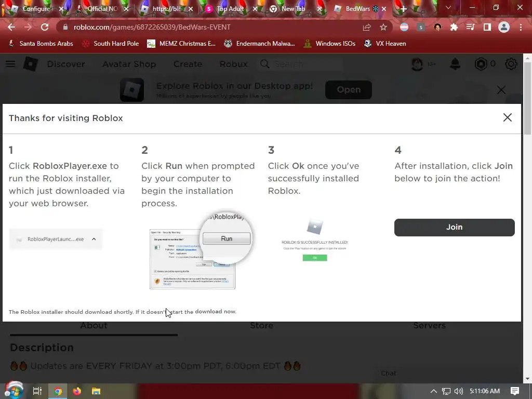Open the Chrome profile avatar icon

(504, 27)
